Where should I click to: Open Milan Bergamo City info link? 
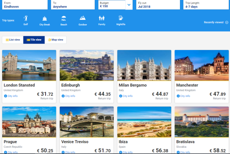pos(127,96)
